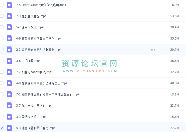Image resolution: width=186 pixels, height=132 pixels.
Task: Open file 7-1 扫雷是什么鬼.mp4
Action: (48, 94)
